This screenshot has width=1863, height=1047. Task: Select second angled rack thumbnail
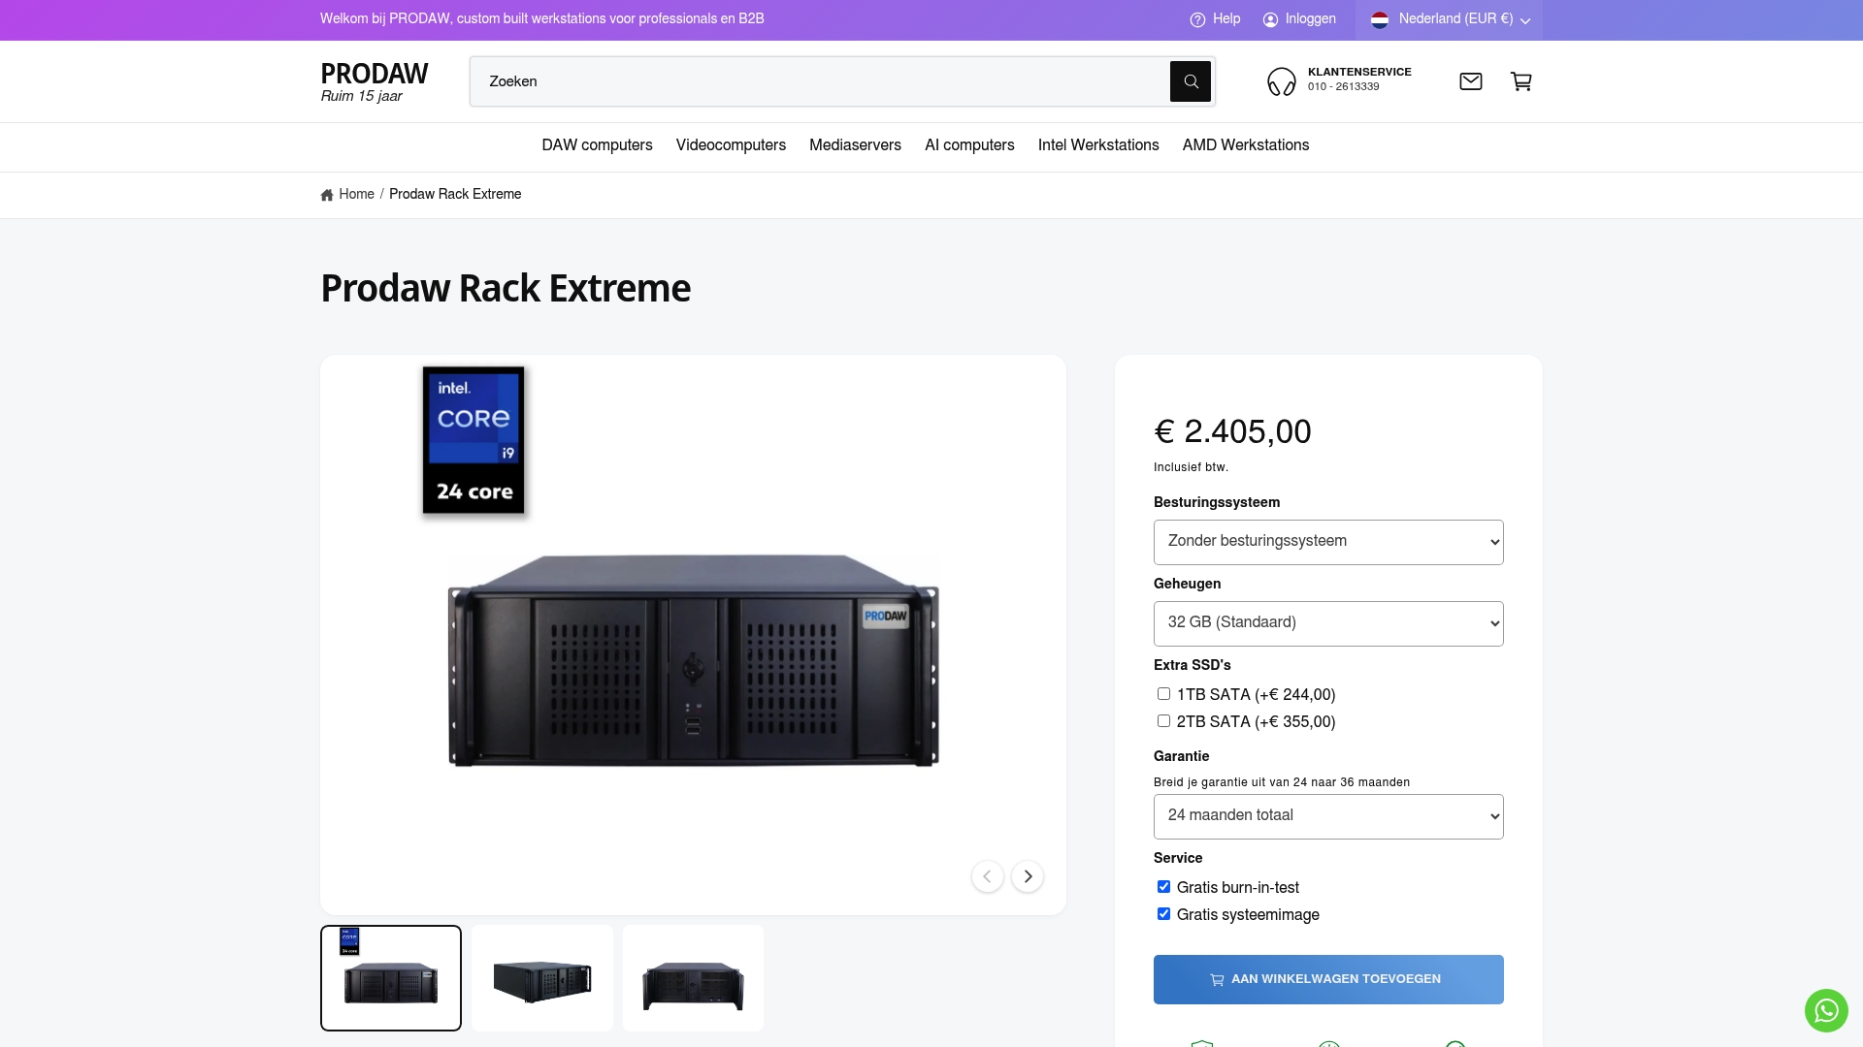point(542,978)
